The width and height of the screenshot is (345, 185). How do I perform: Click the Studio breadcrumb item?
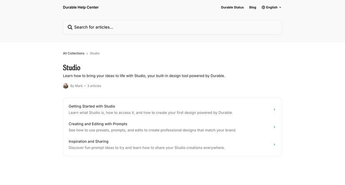pyautogui.click(x=95, y=54)
